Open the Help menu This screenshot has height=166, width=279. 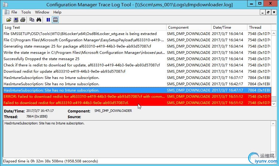click(57, 12)
